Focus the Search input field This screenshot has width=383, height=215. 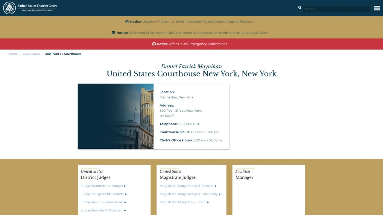tap(337, 9)
